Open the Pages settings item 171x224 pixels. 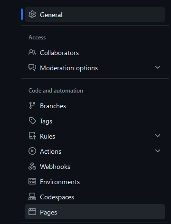tap(95, 212)
